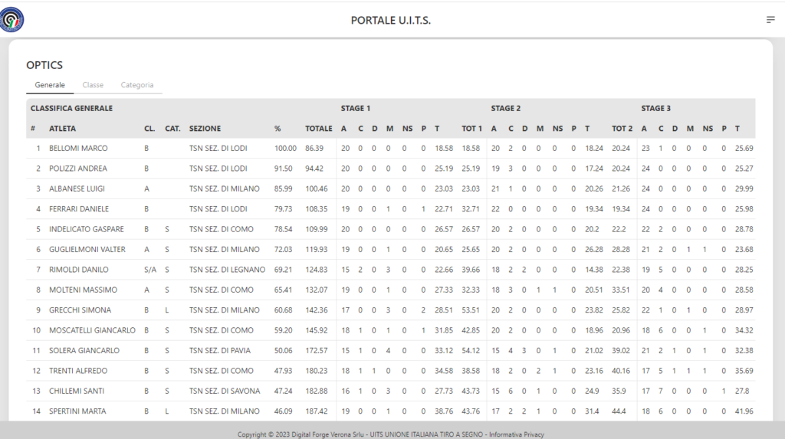
Task: Switch to the Classe tab
Action: coord(93,85)
